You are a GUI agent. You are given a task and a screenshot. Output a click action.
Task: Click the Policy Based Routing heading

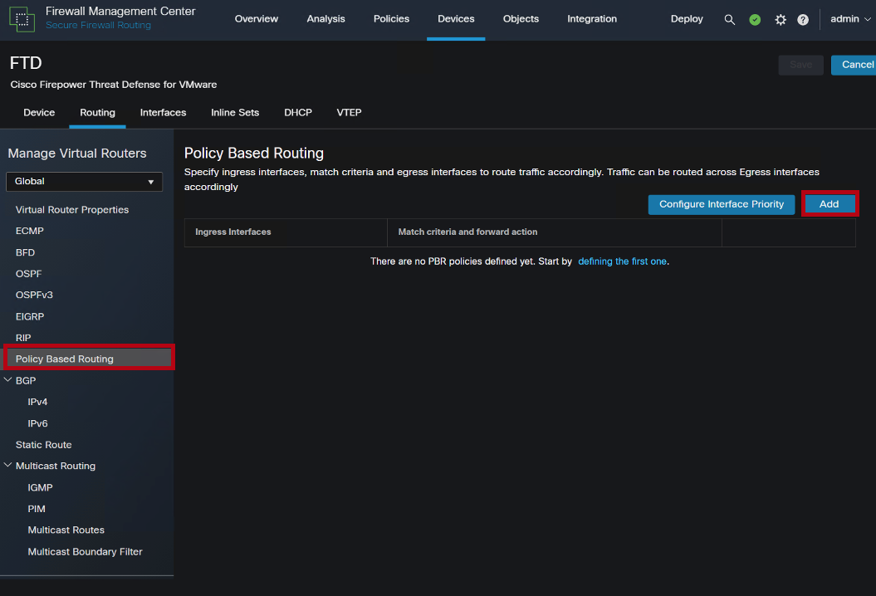click(x=253, y=153)
